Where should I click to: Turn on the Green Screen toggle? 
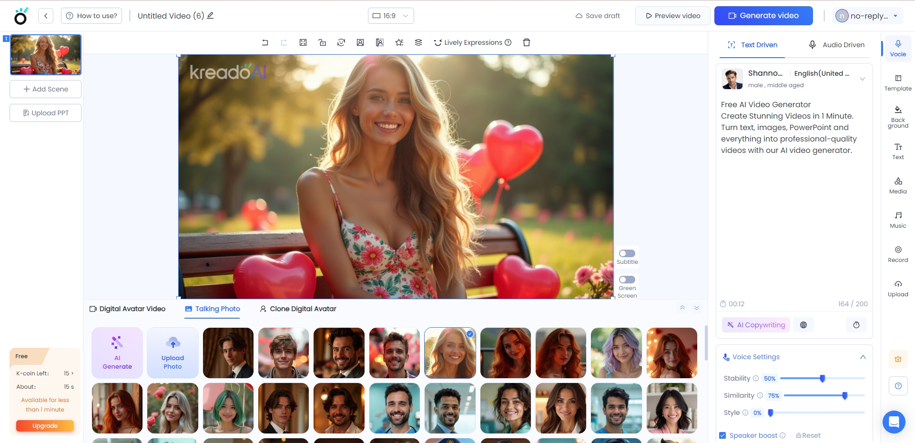(627, 280)
